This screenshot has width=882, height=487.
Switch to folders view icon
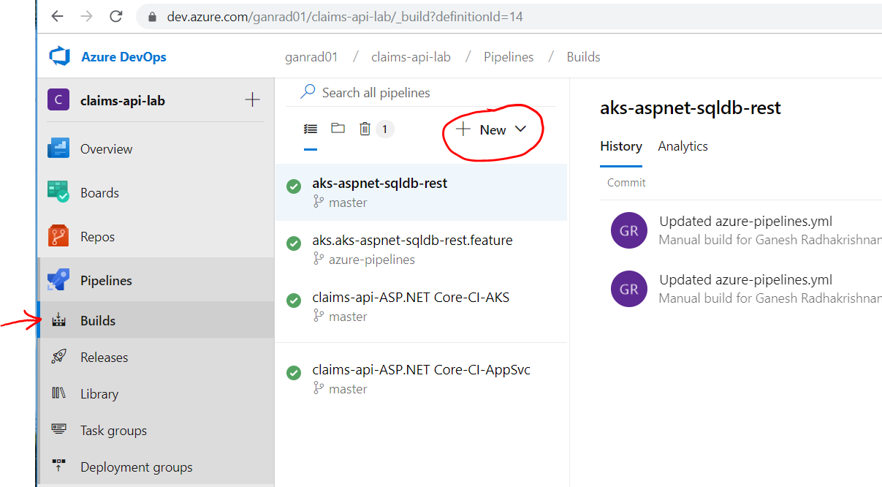point(338,128)
